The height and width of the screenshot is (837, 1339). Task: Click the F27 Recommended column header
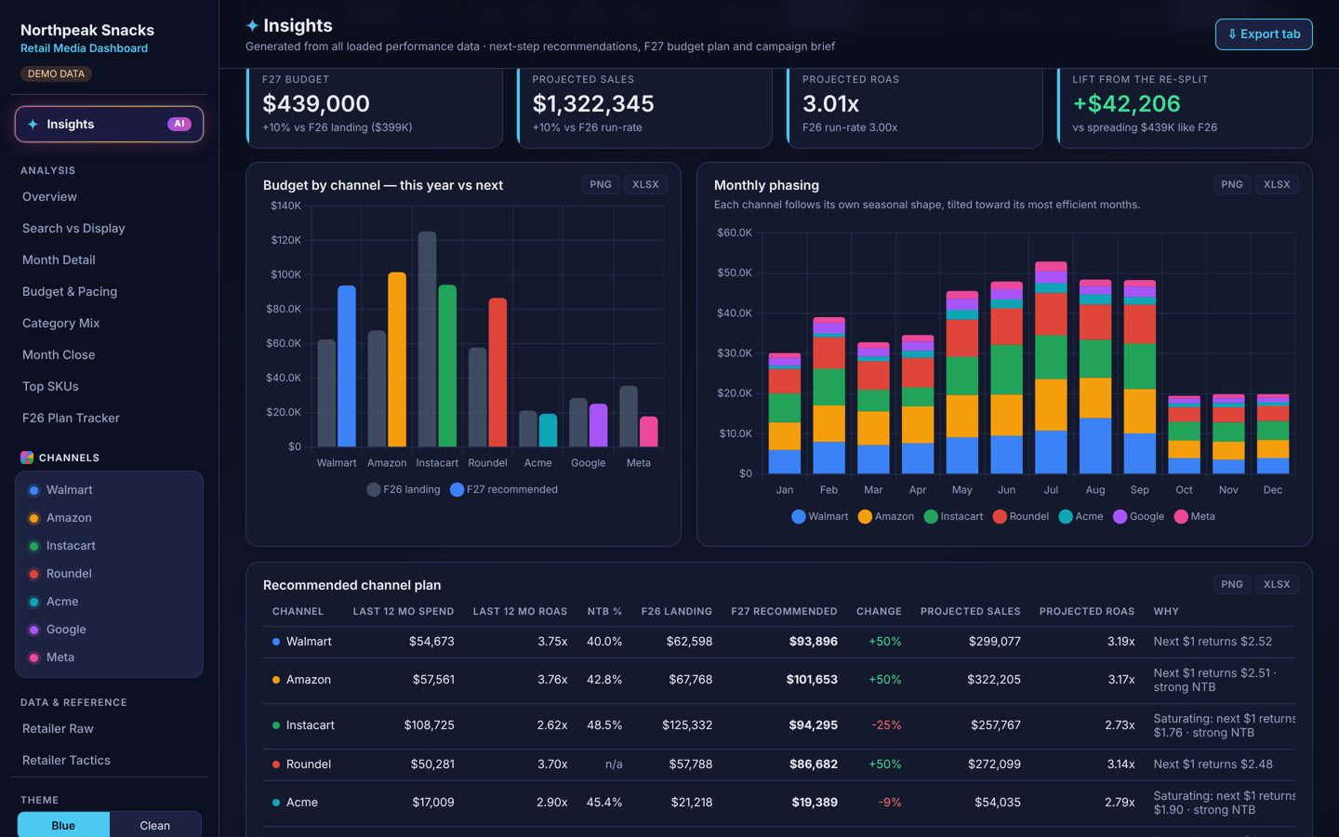(784, 612)
